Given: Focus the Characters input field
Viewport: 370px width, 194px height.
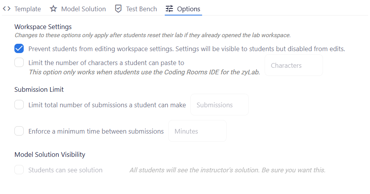Looking at the screenshot, I should click(294, 65).
